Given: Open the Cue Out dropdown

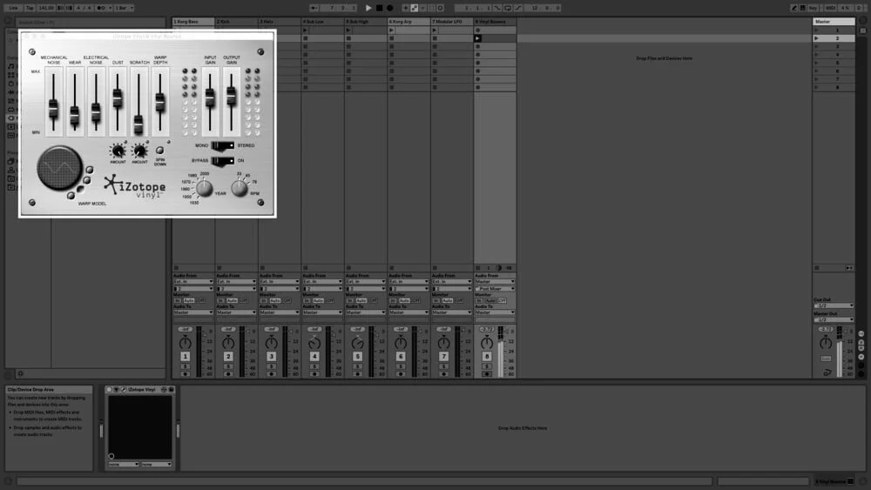Looking at the screenshot, I should (x=834, y=305).
